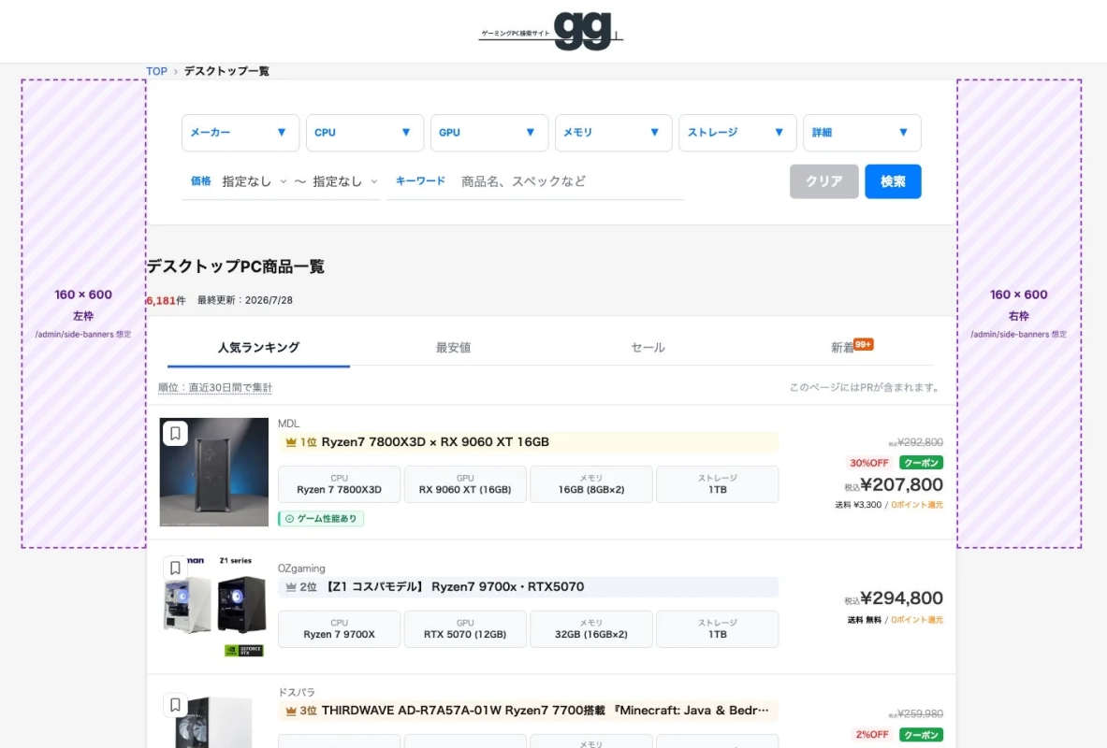Screen dimensions: 1107x748
Task: Open the OZgaming Z1 series thumbnail
Action: tap(214, 606)
